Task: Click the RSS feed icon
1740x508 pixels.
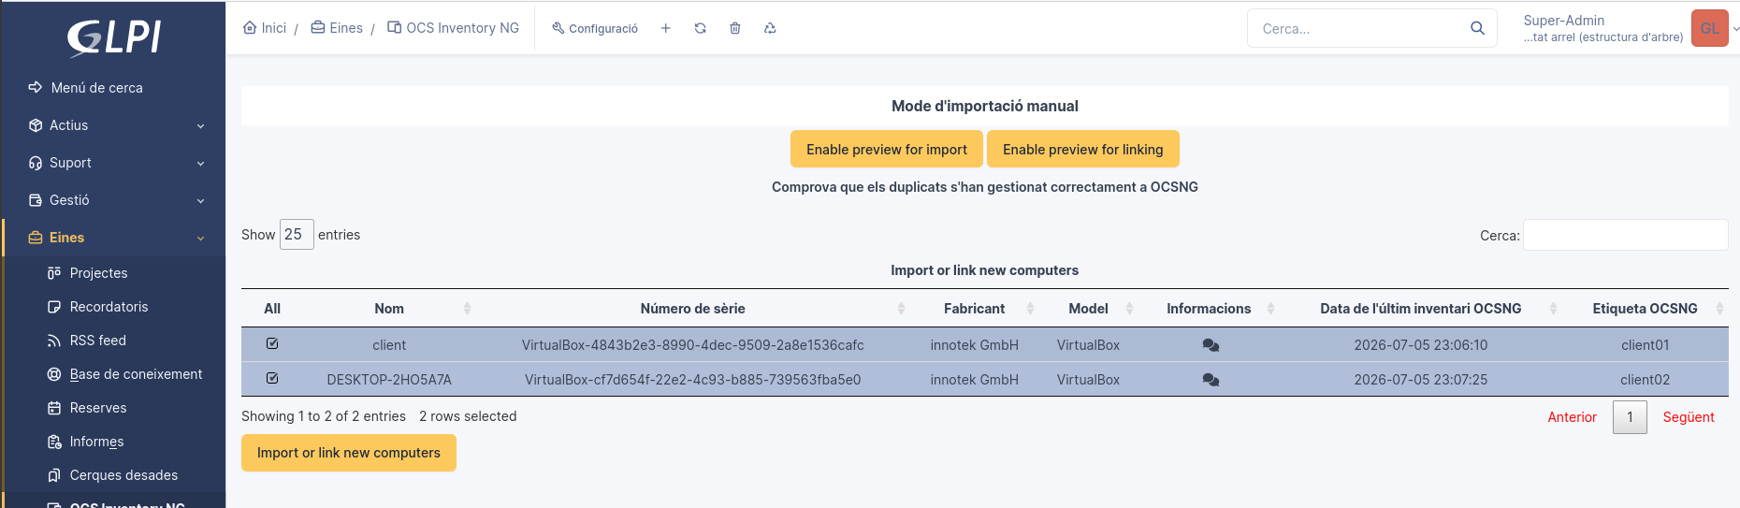Action: [54, 341]
